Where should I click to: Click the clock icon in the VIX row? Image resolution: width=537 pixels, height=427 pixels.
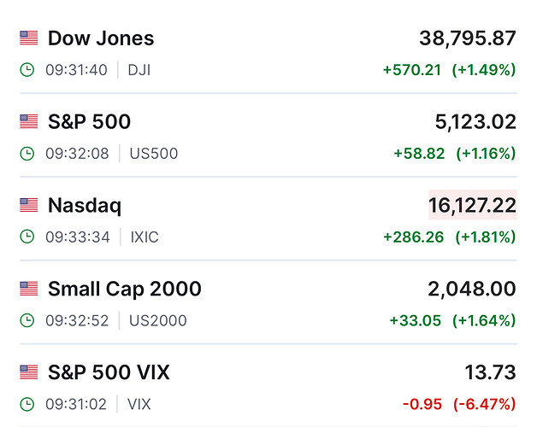tap(27, 405)
